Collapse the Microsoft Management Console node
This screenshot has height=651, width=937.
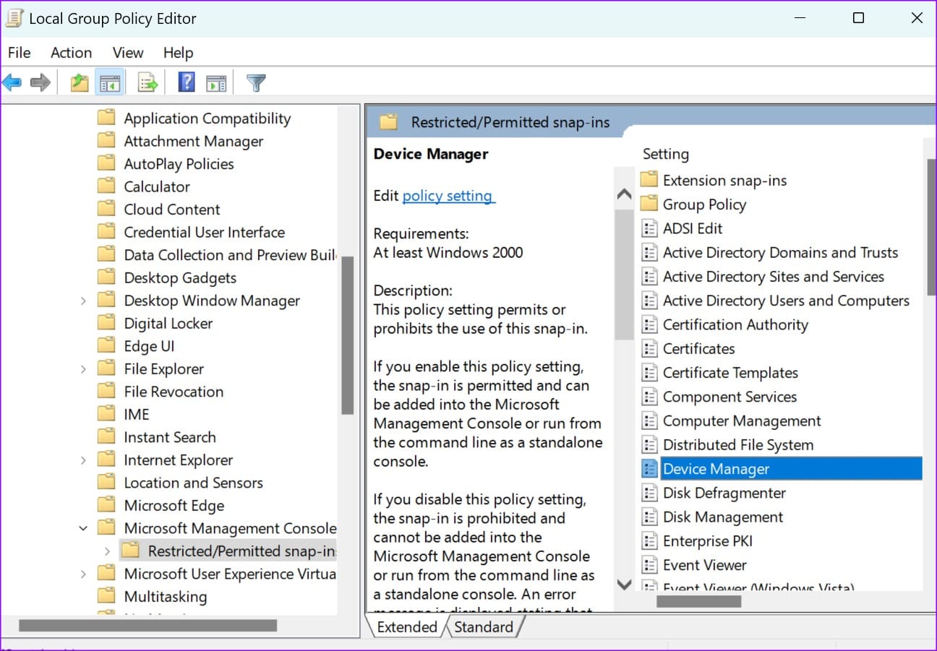(82, 527)
